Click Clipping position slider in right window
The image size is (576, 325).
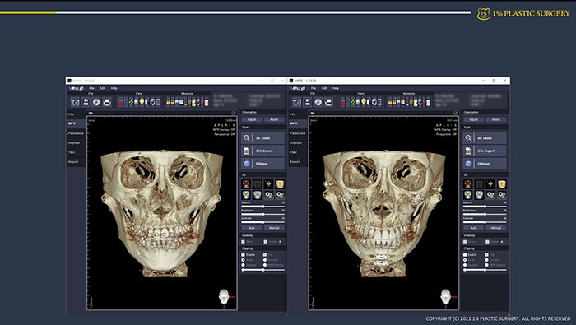[x=485, y=270]
